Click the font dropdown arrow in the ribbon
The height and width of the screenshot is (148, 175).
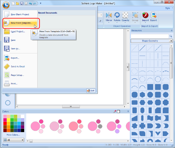pos(101,15)
